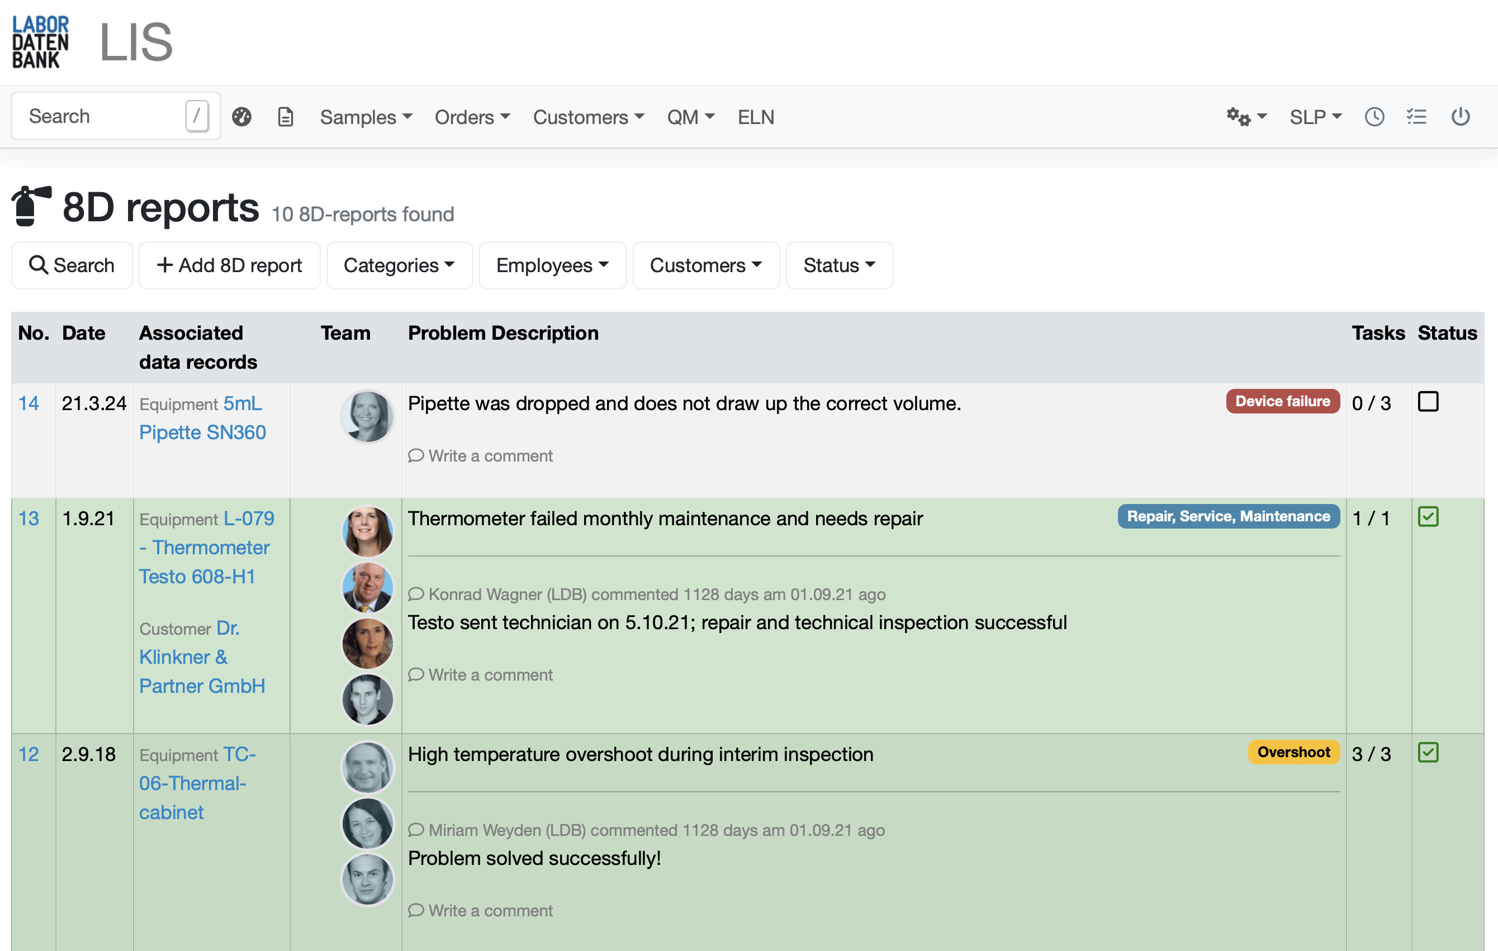Click the Labor Daten Bank logo
Screen dimensions: 1498x951
[x=40, y=42]
